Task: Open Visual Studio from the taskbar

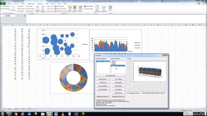Action: coord(76,114)
